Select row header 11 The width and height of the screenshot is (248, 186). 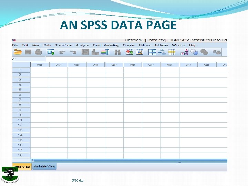(x=21, y=120)
